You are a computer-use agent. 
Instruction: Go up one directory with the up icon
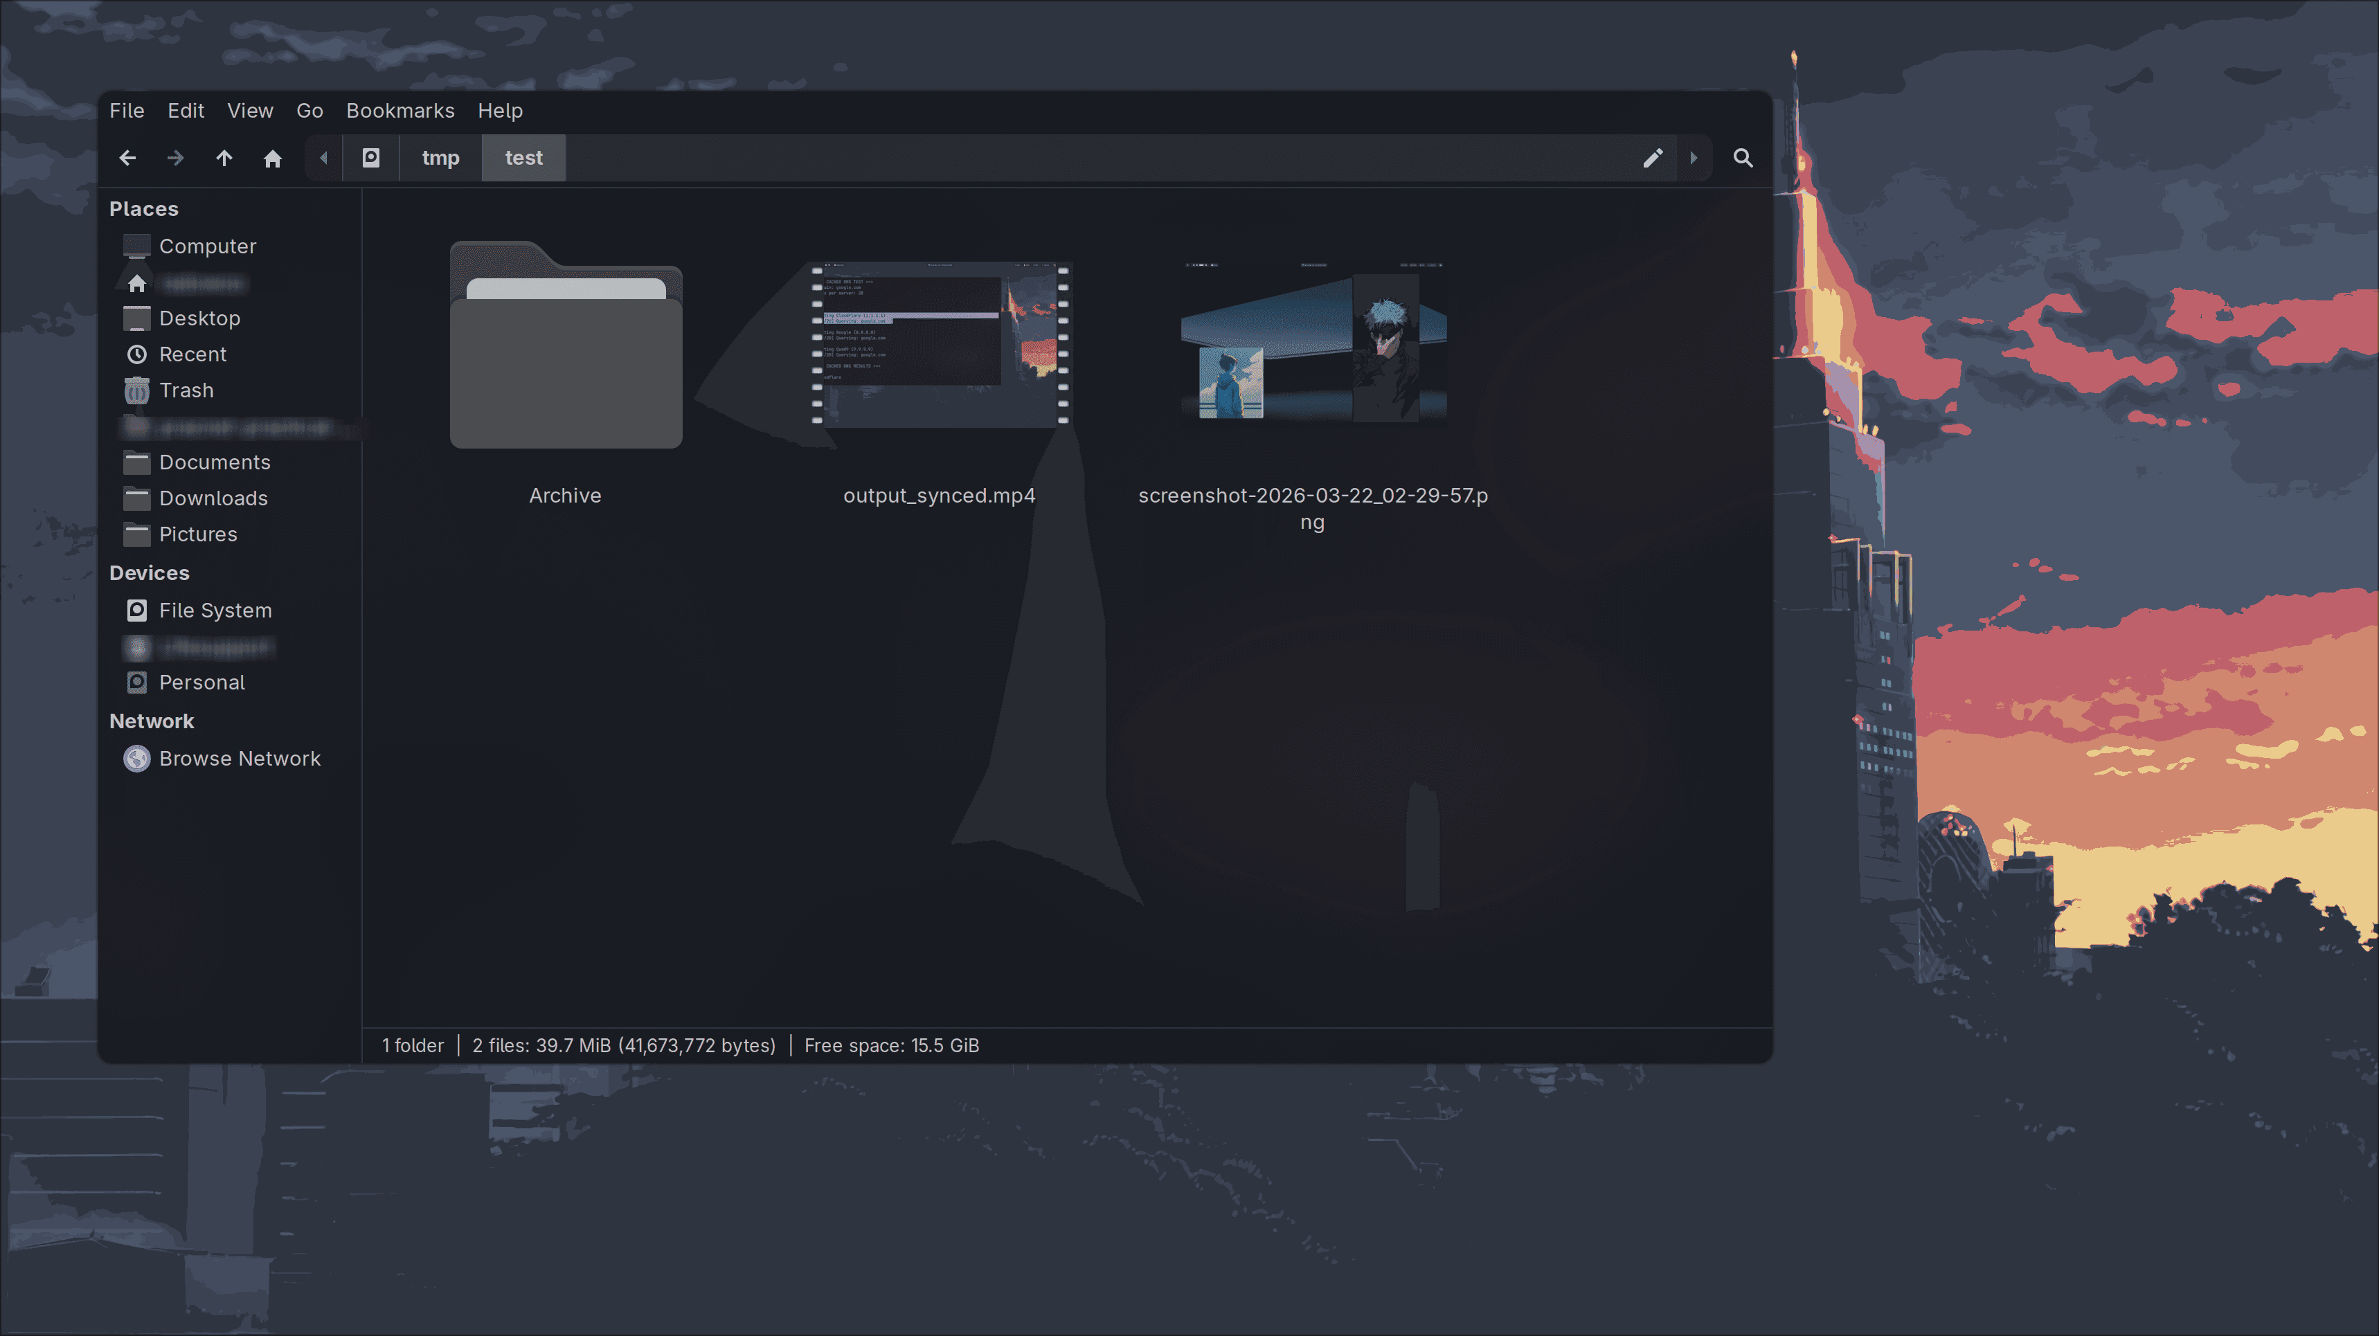(x=224, y=158)
